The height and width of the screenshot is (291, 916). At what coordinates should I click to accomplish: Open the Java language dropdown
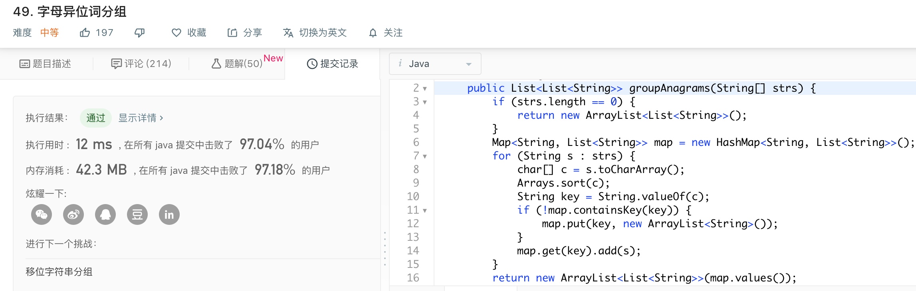(435, 64)
